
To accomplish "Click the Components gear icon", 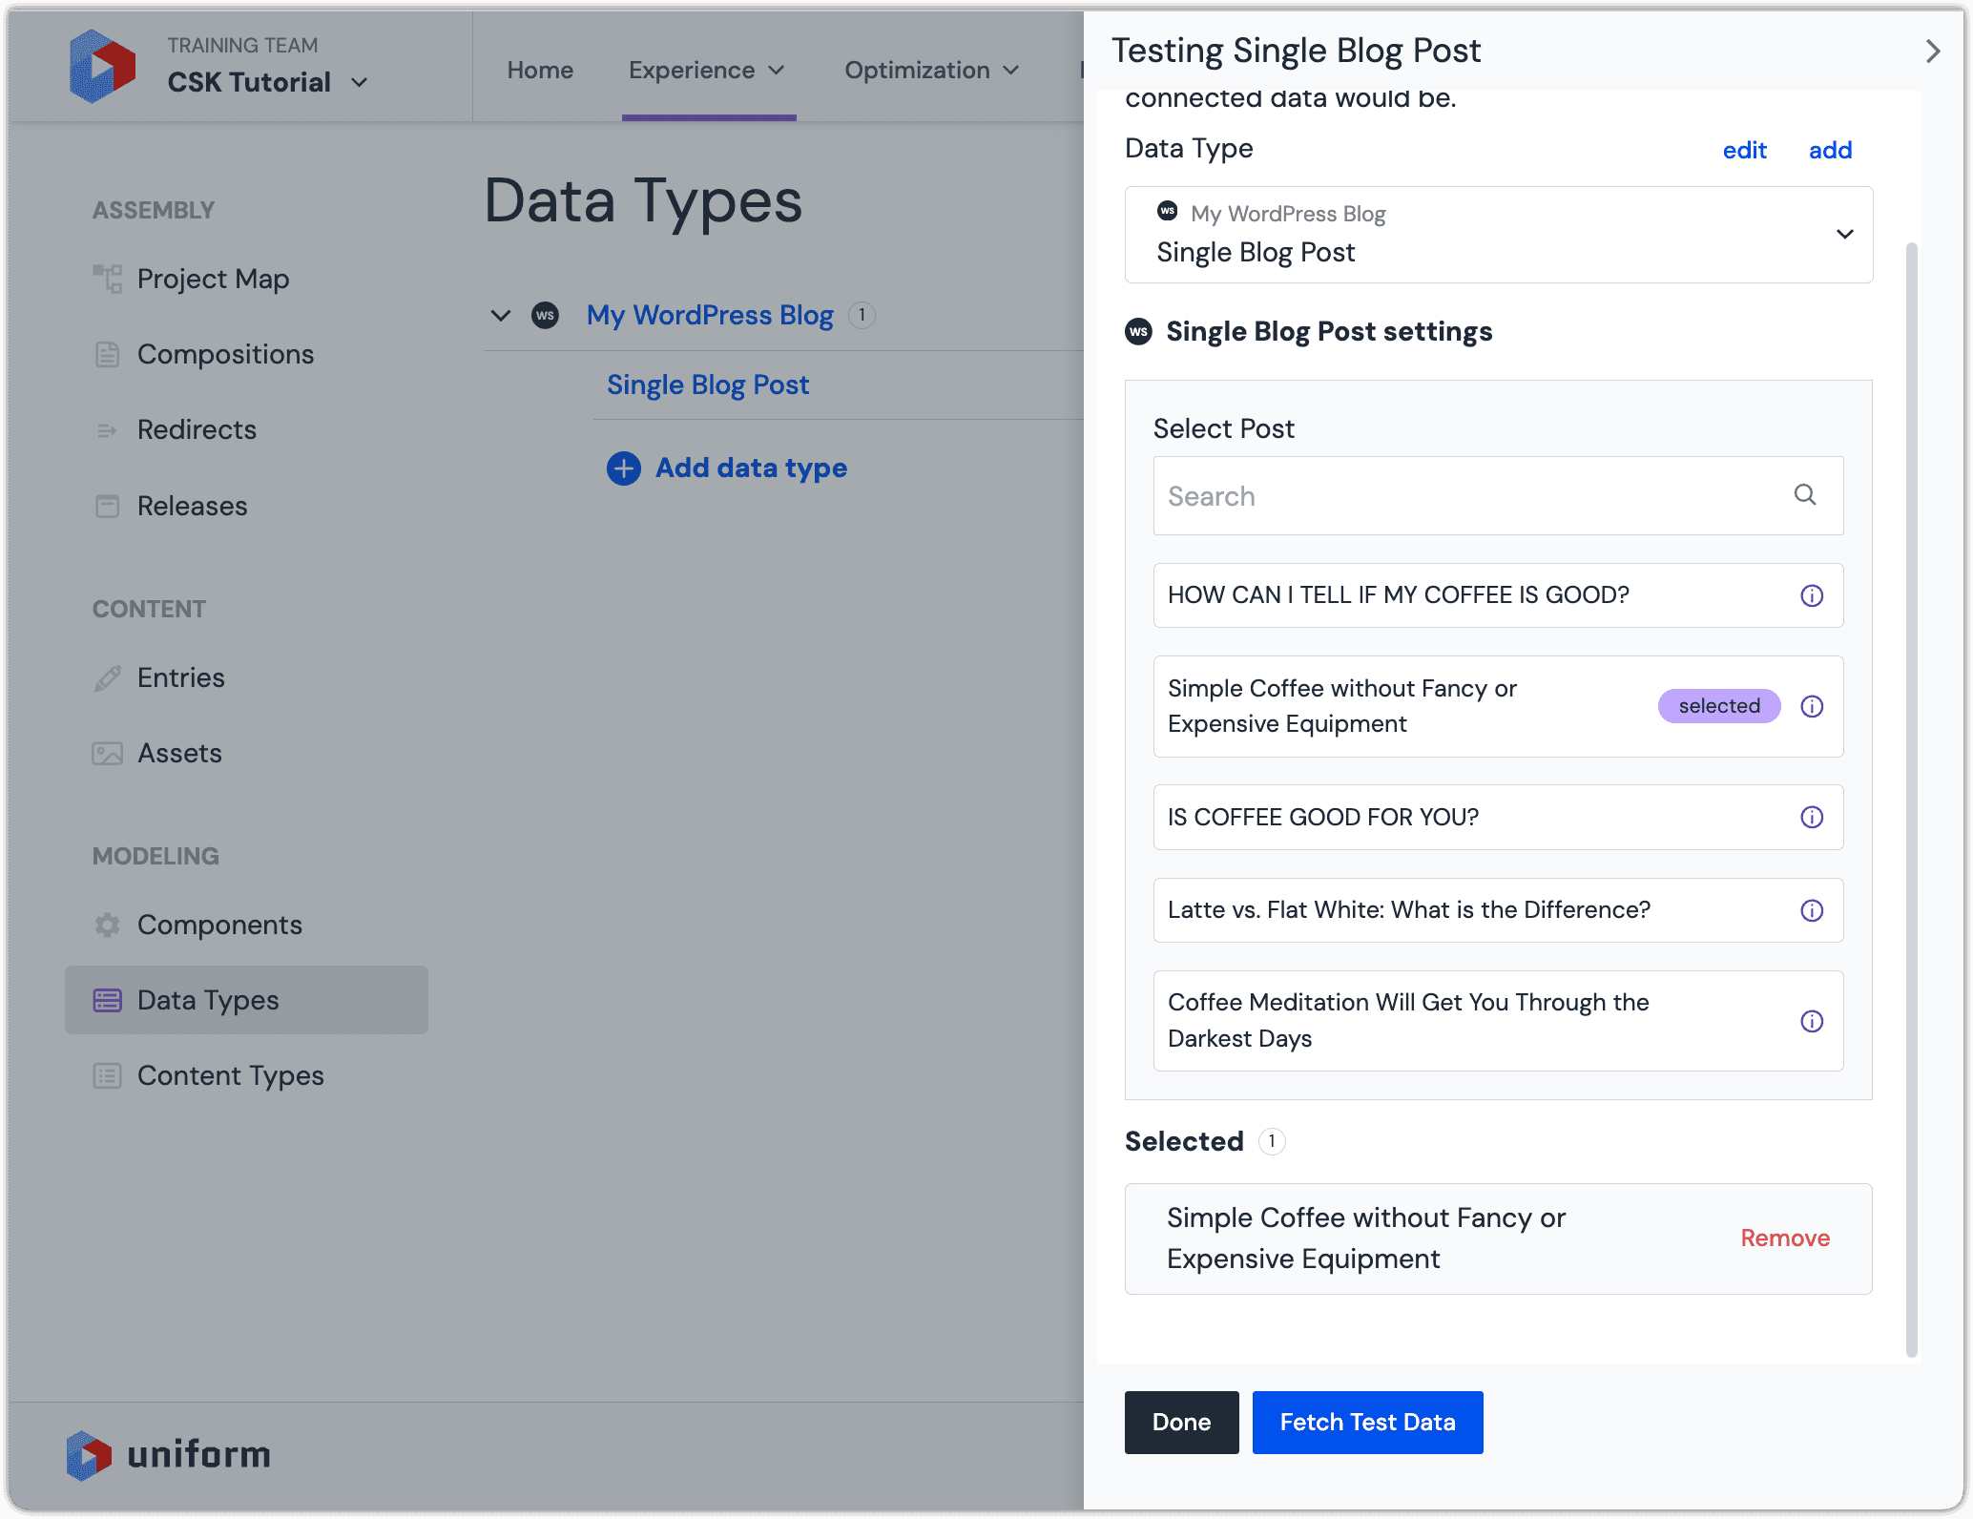I will pos(107,925).
